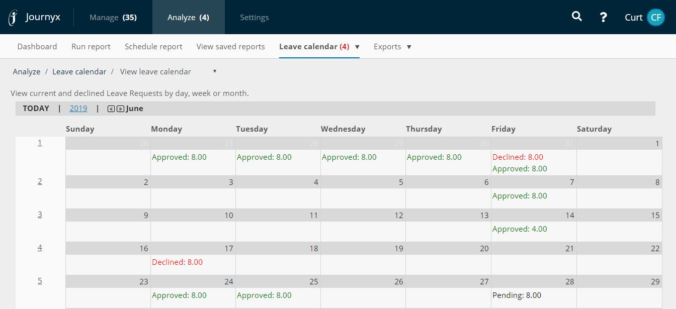The image size is (676, 309).
Task: Click Approved: 8.00 on Tuesday 28
Action: (x=264, y=157)
